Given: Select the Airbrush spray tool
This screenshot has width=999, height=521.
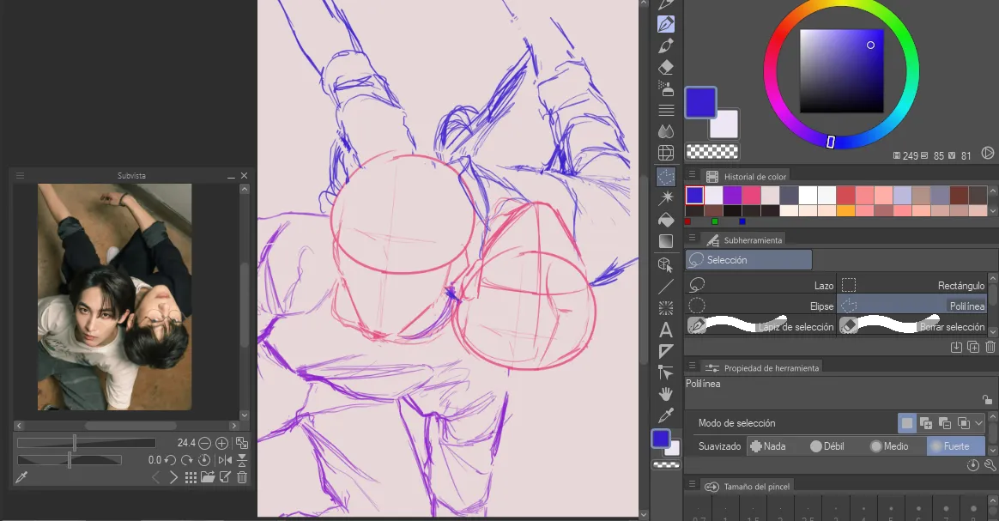Looking at the screenshot, I should point(666,88).
